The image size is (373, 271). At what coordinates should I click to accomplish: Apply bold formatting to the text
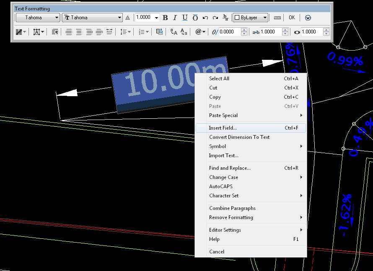point(165,18)
